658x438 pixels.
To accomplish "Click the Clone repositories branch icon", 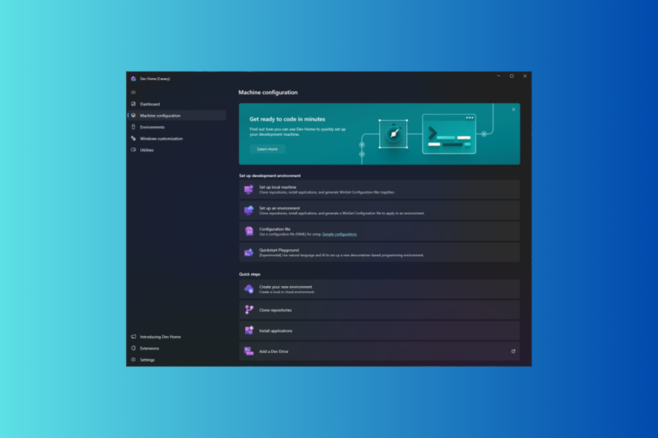I will [248, 310].
